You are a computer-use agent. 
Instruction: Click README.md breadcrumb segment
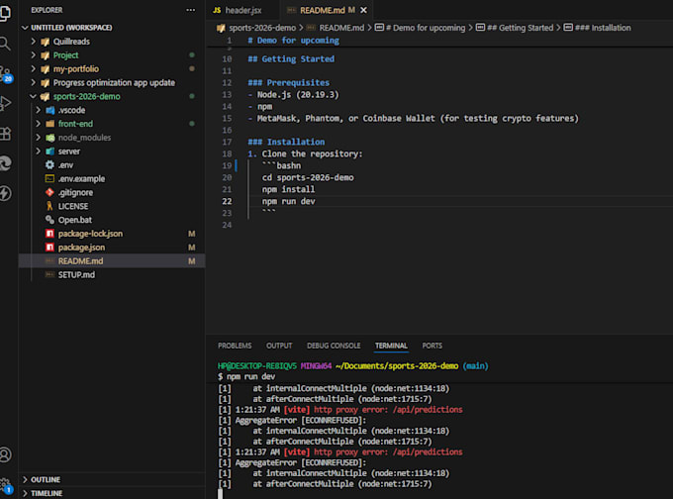[341, 28]
